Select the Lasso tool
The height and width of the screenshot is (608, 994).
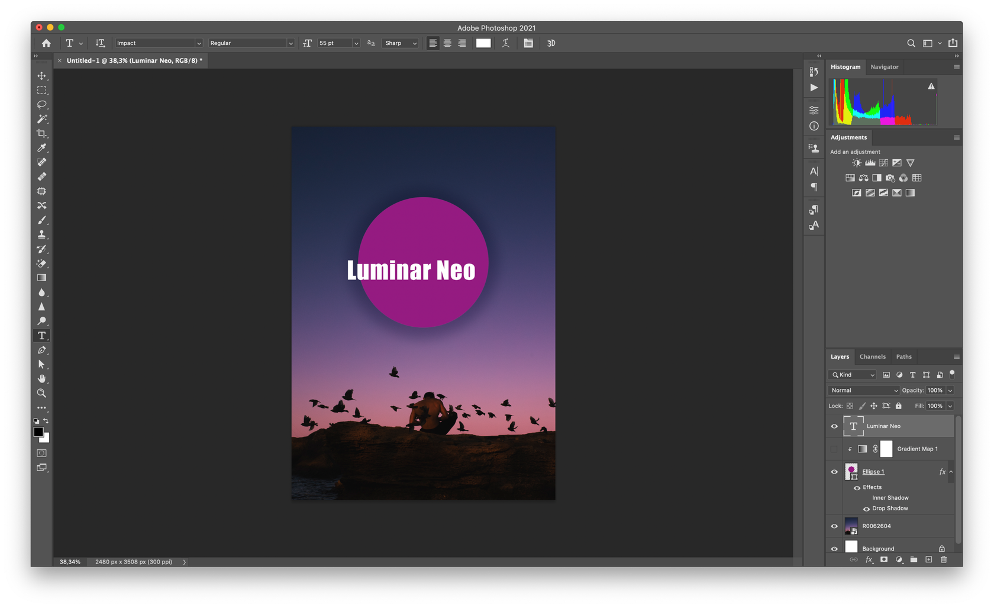[41, 105]
